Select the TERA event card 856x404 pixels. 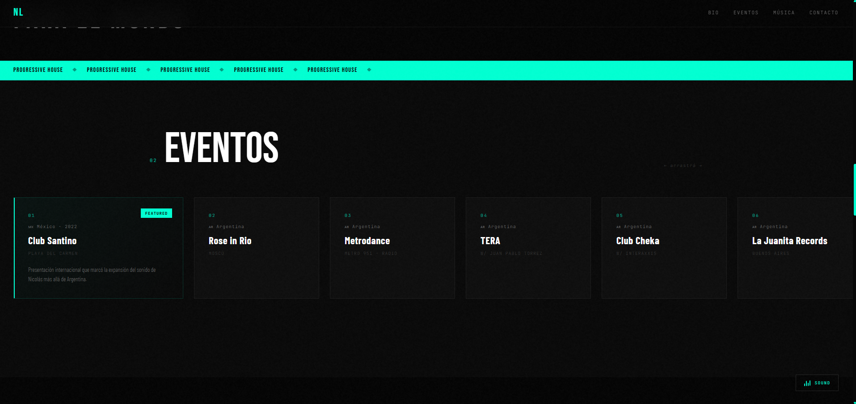pos(528,248)
